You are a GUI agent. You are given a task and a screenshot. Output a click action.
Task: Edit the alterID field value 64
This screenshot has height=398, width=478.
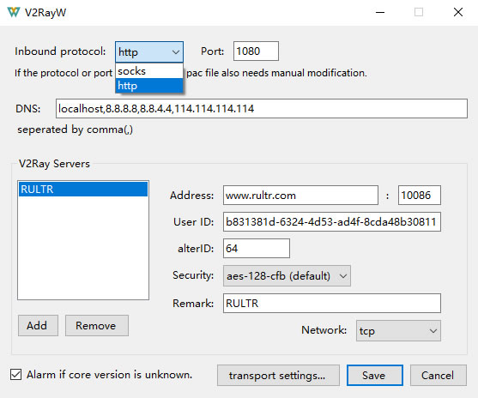(x=256, y=249)
